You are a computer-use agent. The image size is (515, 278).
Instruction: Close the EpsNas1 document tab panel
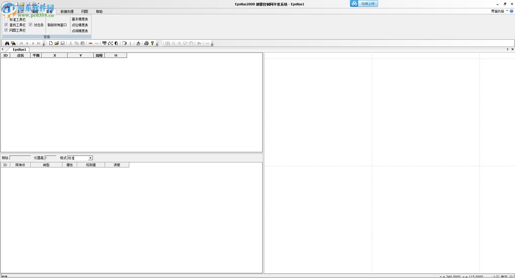click(x=513, y=49)
